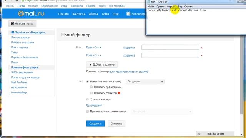Open Знакомства top link
Viewport: 246px width, 138px height.
77,6
